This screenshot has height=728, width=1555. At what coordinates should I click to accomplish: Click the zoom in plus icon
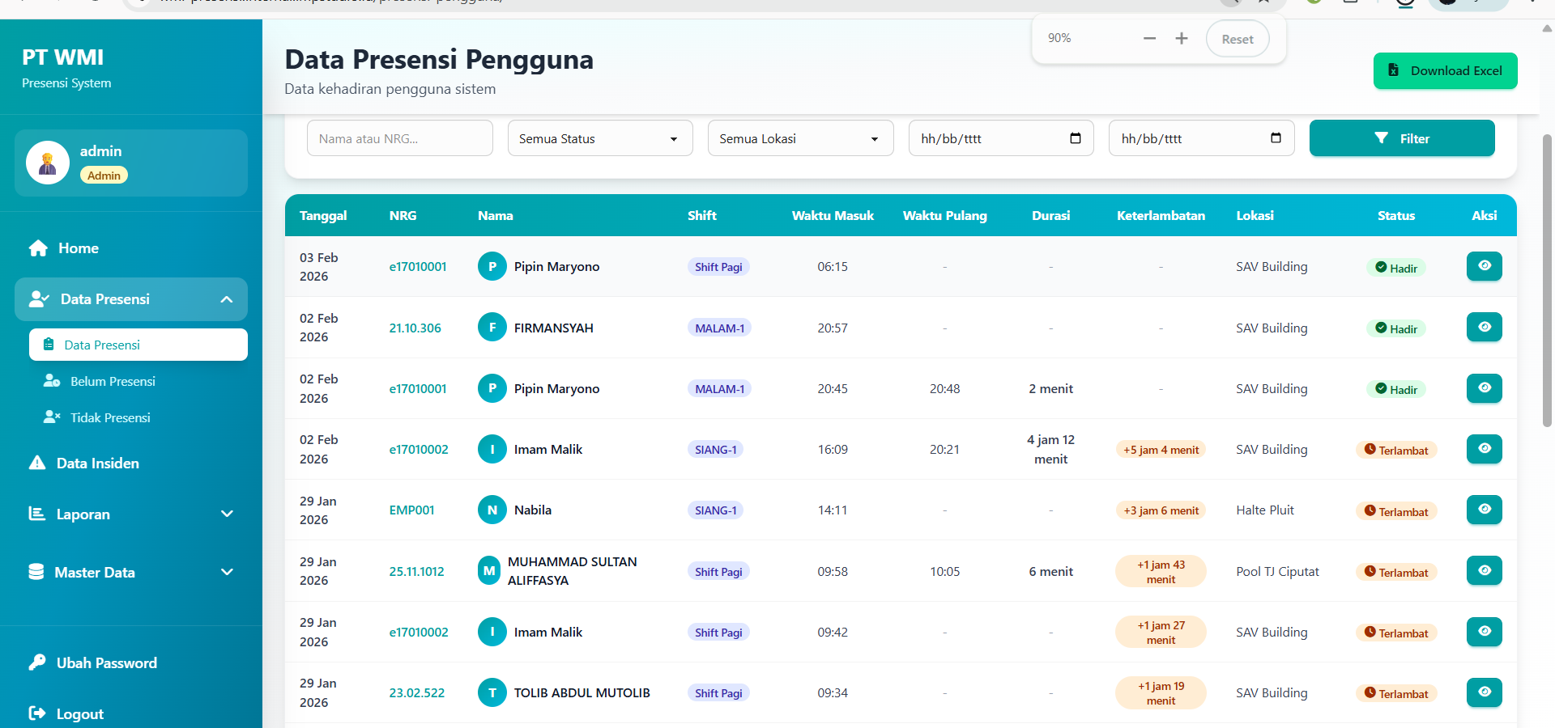[1182, 39]
